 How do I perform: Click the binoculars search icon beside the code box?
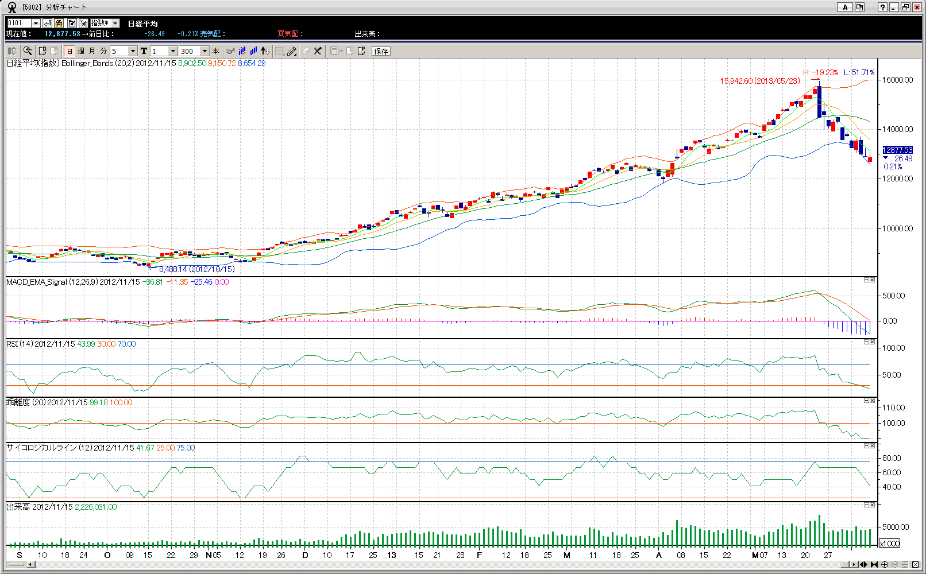pyautogui.click(x=59, y=23)
